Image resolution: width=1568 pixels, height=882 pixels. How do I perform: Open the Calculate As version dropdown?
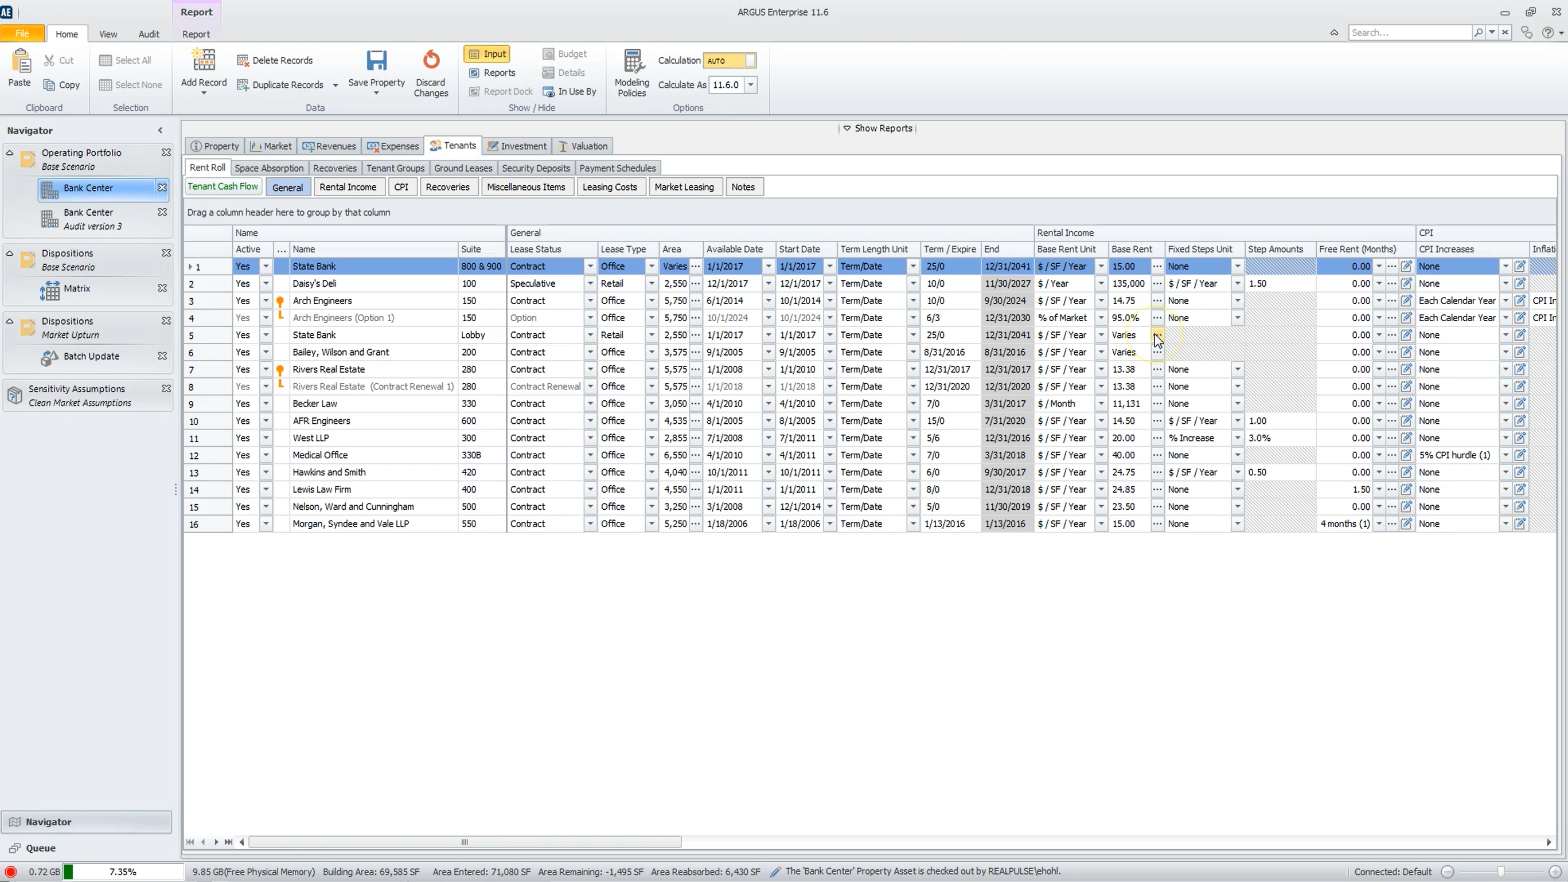pyautogui.click(x=751, y=85)
